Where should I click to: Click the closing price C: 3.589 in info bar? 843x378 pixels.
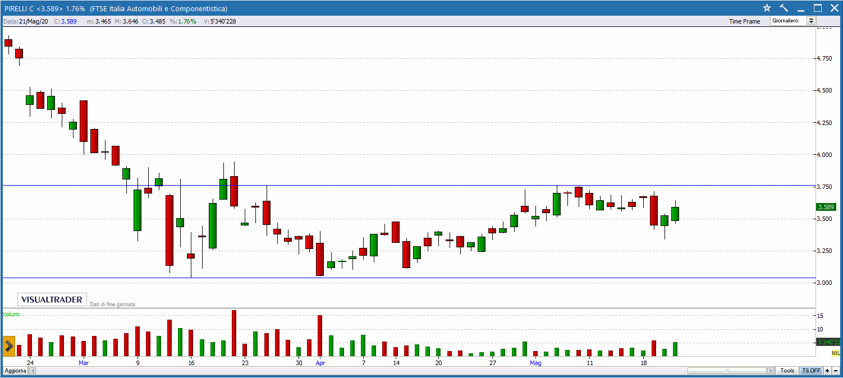(x=66, y=21)
